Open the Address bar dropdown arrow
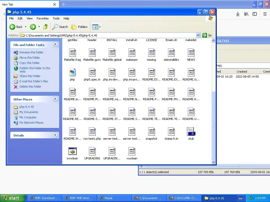The height and width of the screenshot is (202, 270). coord(198,35)
